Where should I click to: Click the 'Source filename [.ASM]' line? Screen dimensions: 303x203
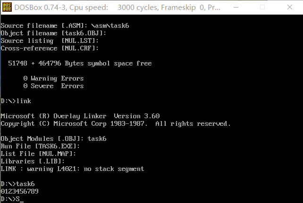(x=65, y=25)
